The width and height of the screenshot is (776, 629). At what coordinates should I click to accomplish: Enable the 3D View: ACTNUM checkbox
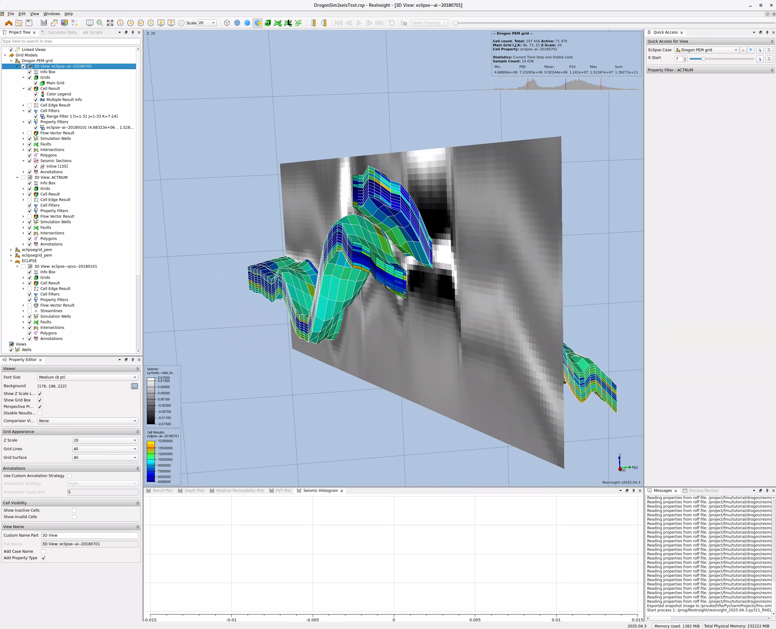tap(23, 178)
